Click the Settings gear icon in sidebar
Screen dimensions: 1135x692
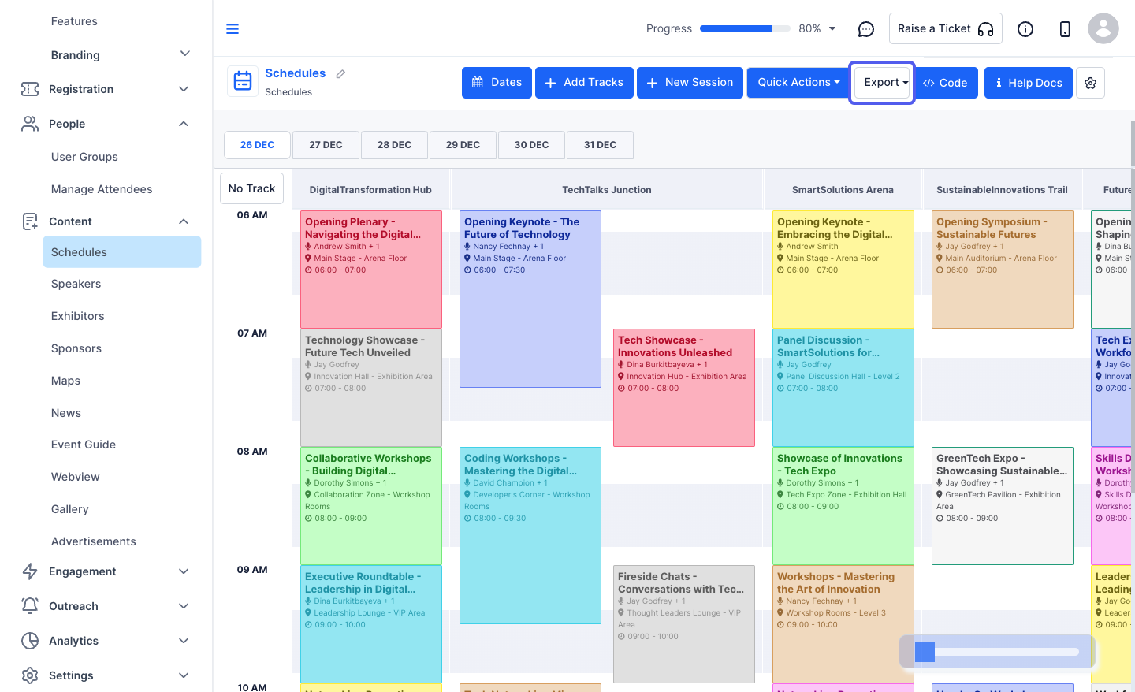coord(30,675)
